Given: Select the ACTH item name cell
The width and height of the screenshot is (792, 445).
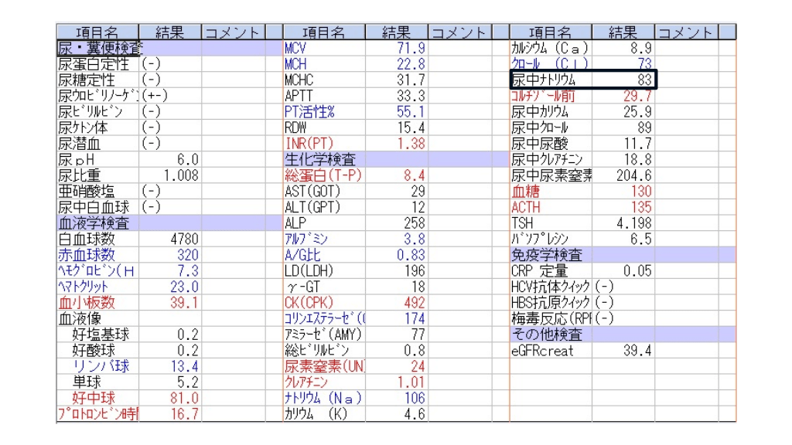Looking at the screenshot, I should pos(550,207).
